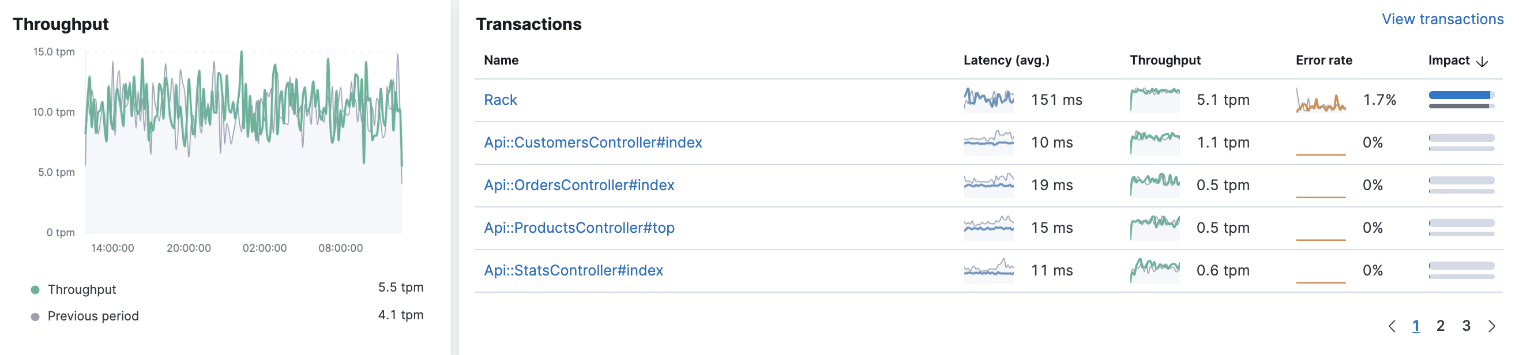Open the Rack transaction
This screenshot has height=355, width=1519.
[500, 100]
